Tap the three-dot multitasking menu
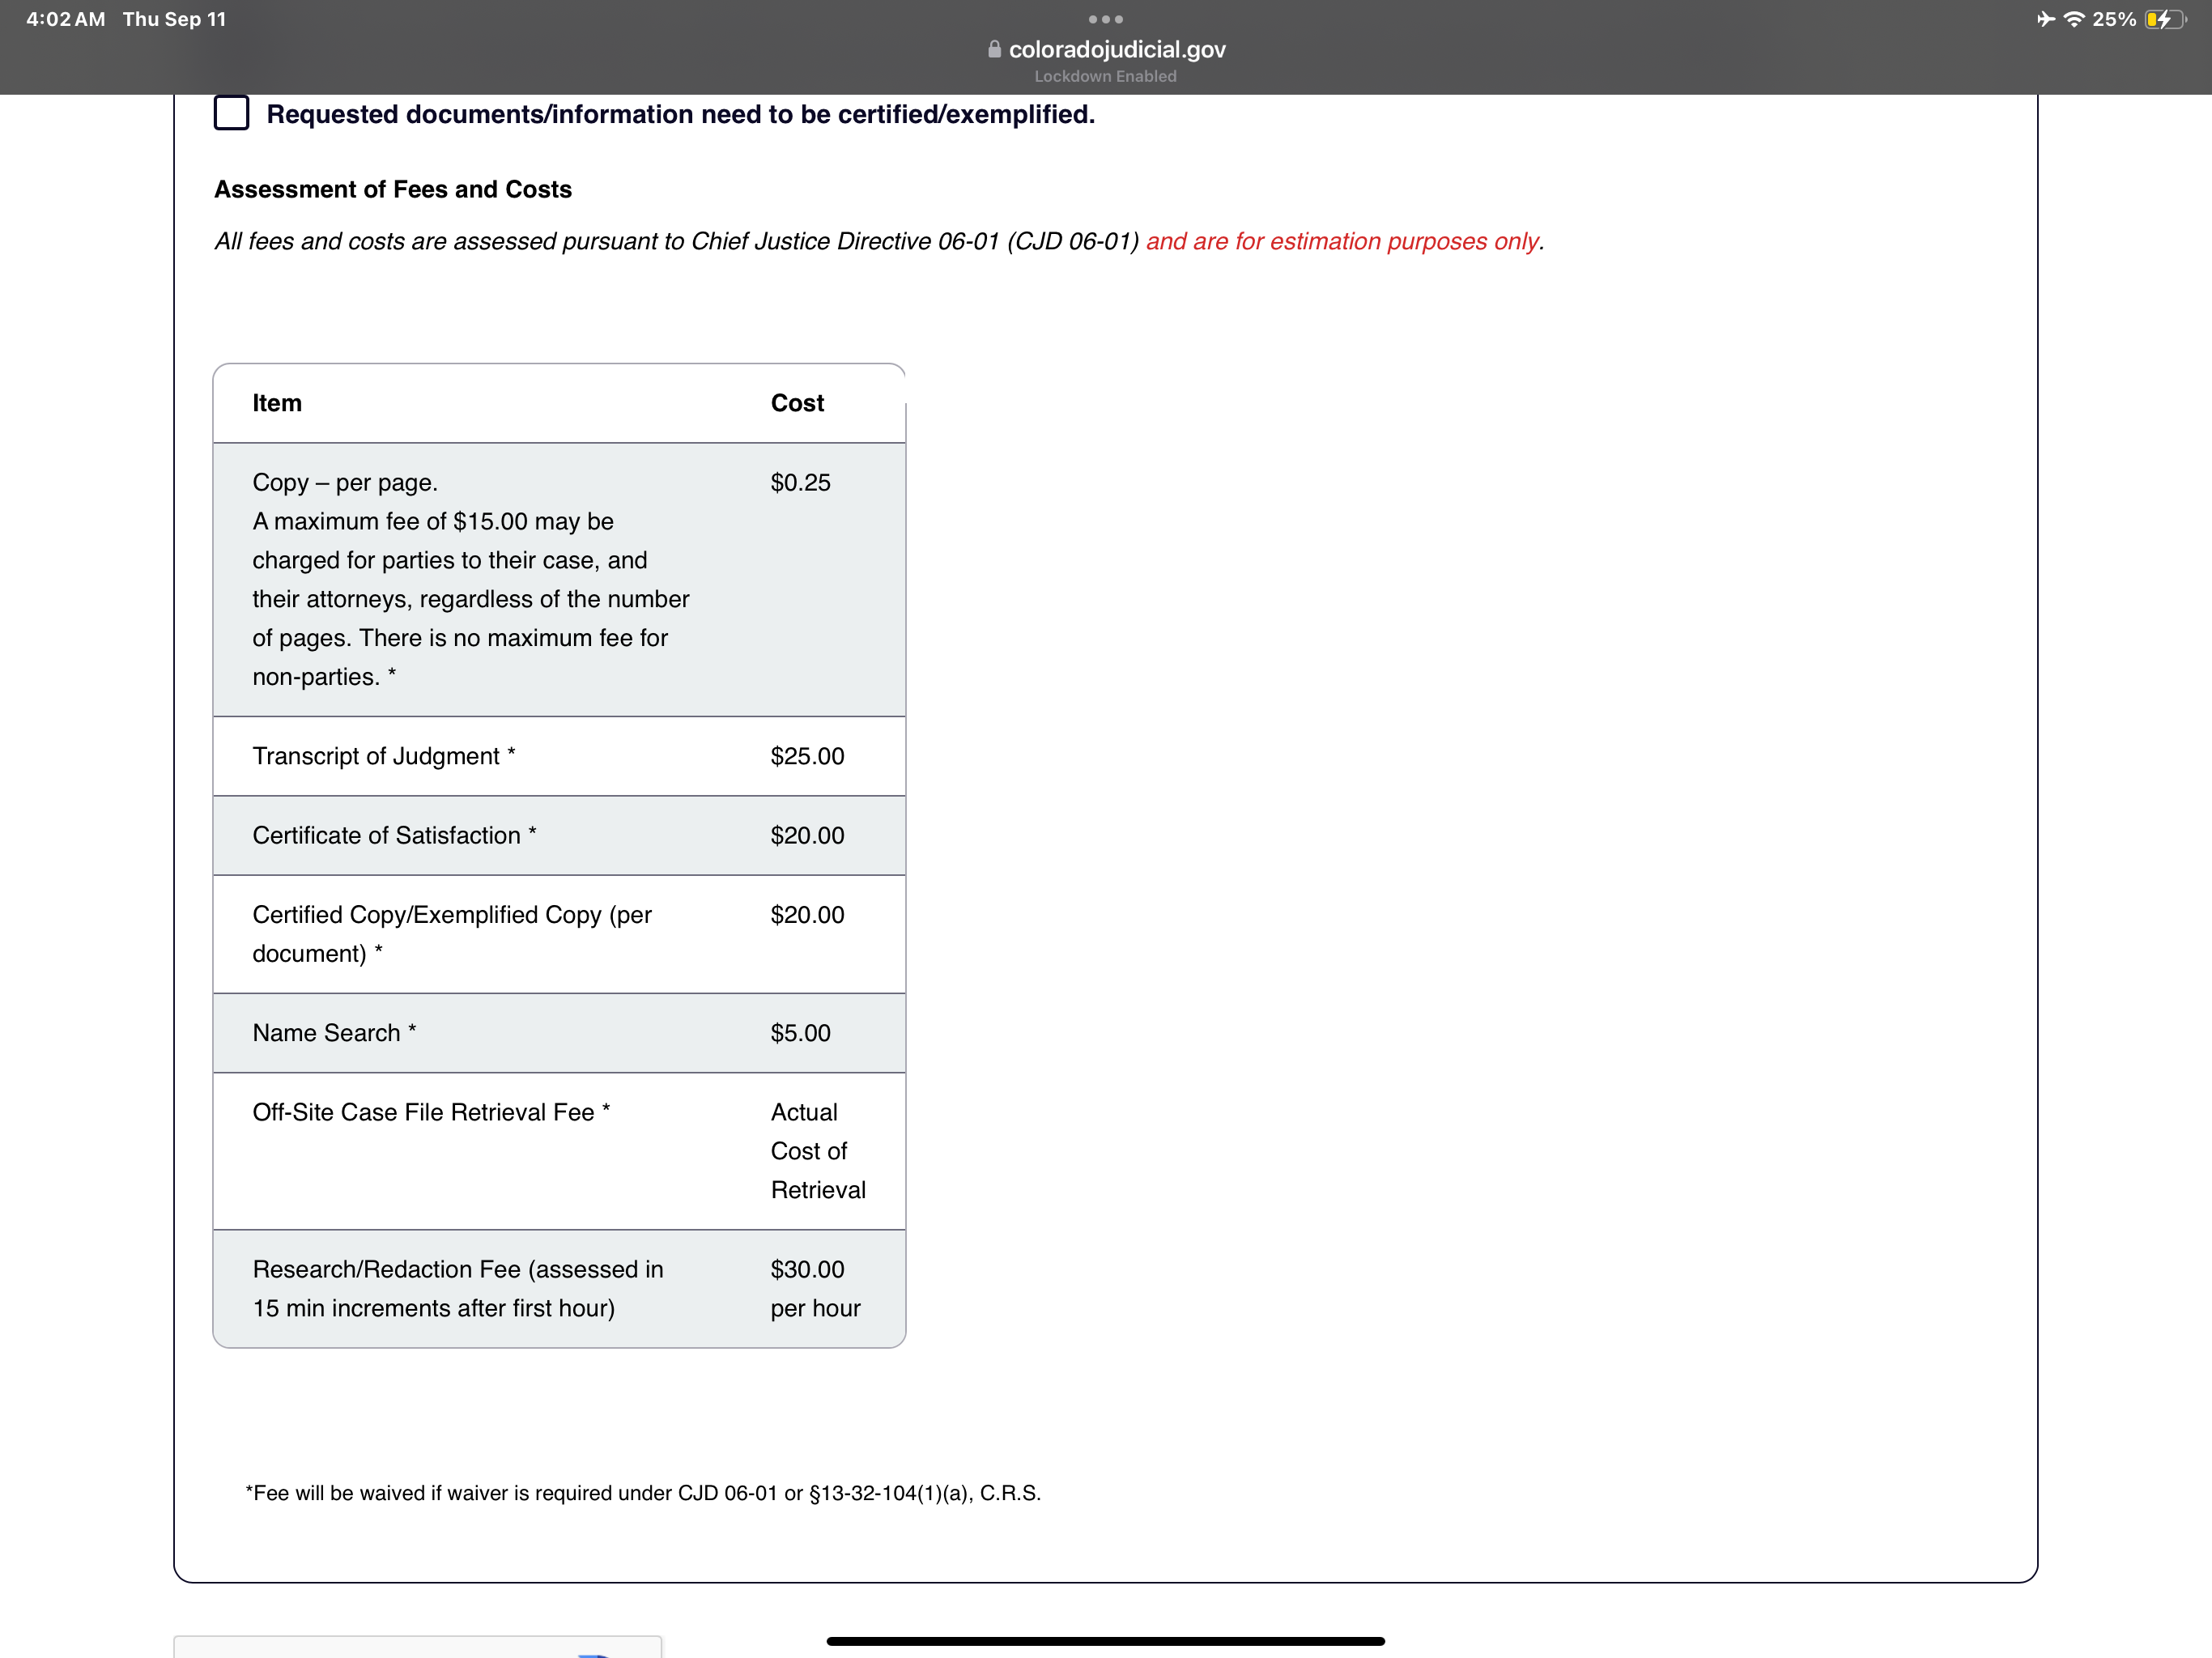This screenshot has height=1658, width=2212. pyautogui.click(x=1105, y=19)
